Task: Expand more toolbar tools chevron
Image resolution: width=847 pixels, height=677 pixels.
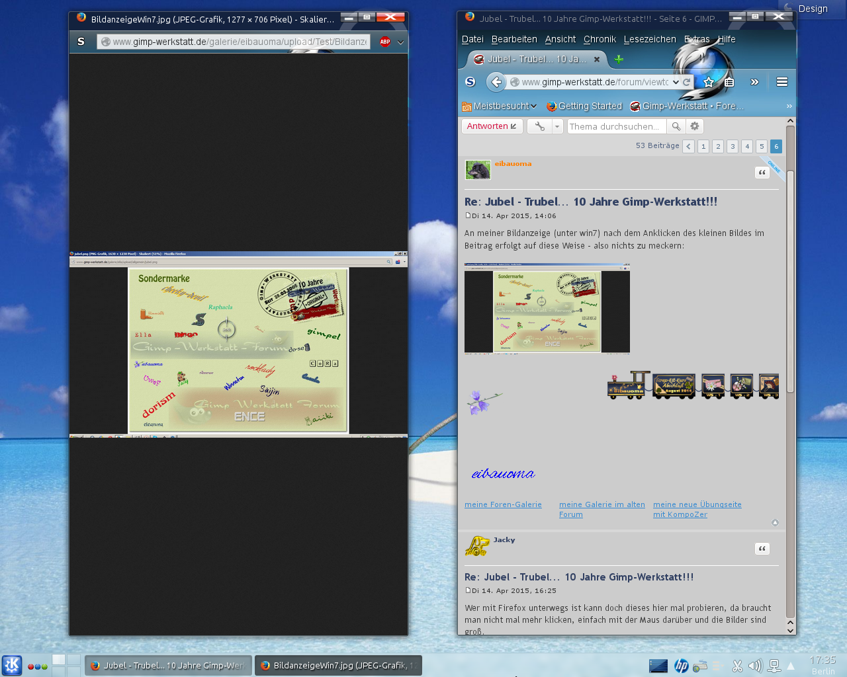Action: pos(754,82)
